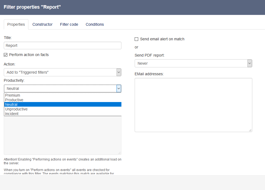Viewport: 265px width, 190px height.
Task: Click the Productivity dropdown arrow icon
Action: pos(119,89)
